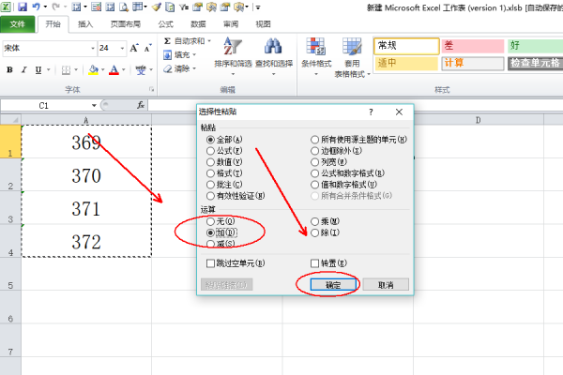This screenshot has height=375, width=563.
Task: Increase font size with large A icon
Action: pyautogui.click(x=134, y=48)
